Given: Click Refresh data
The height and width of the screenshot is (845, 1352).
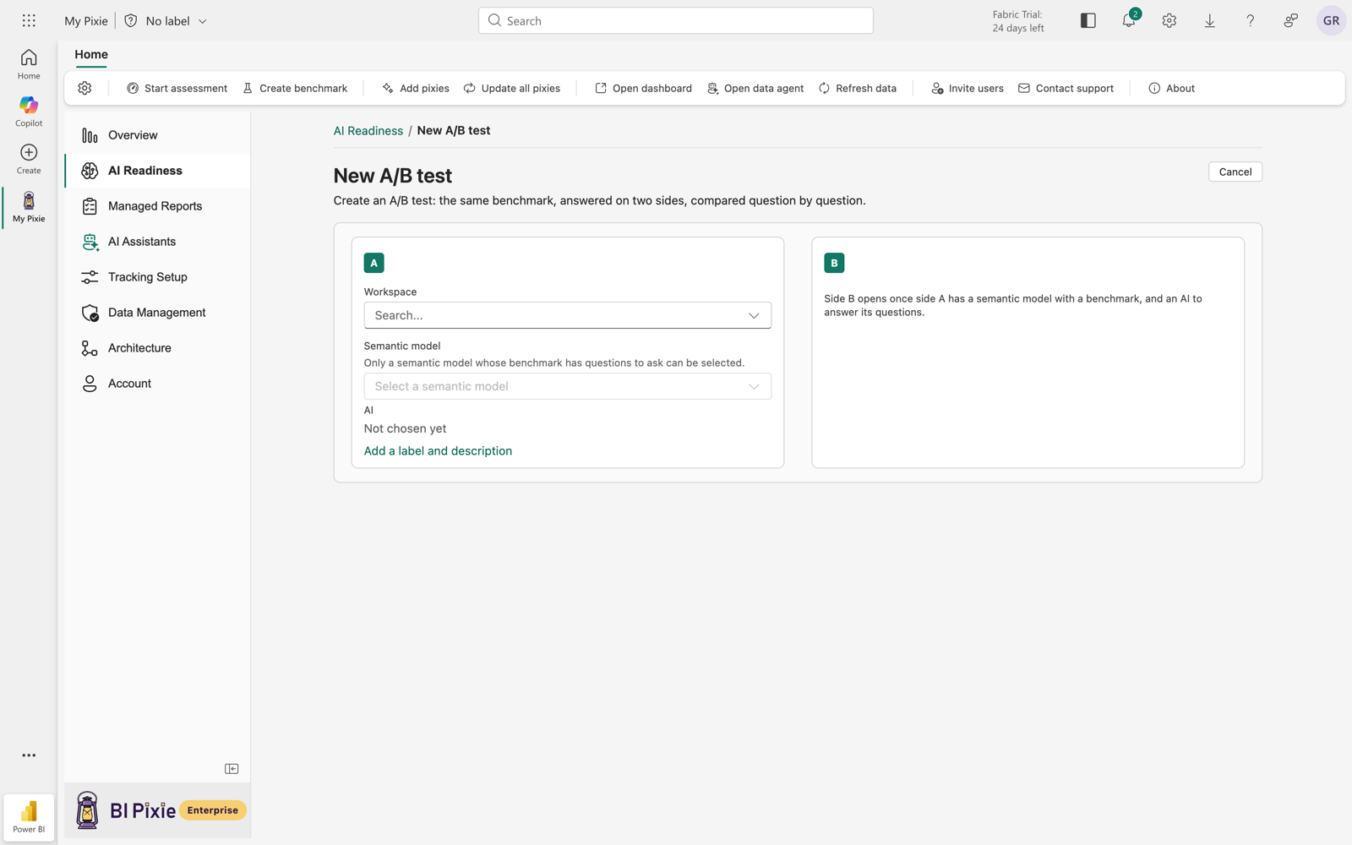Looking at the screenshot, I should coord(857,88).
